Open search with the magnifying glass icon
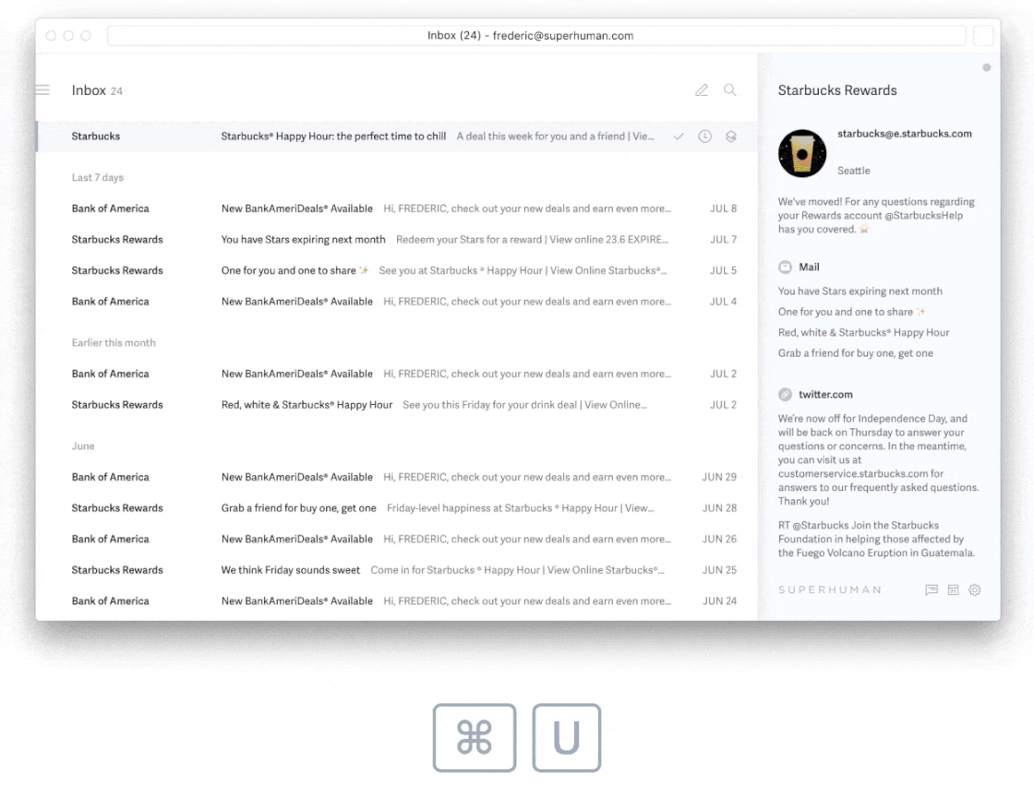Viewport: 1034px width, 785px height. coord(729,89)
